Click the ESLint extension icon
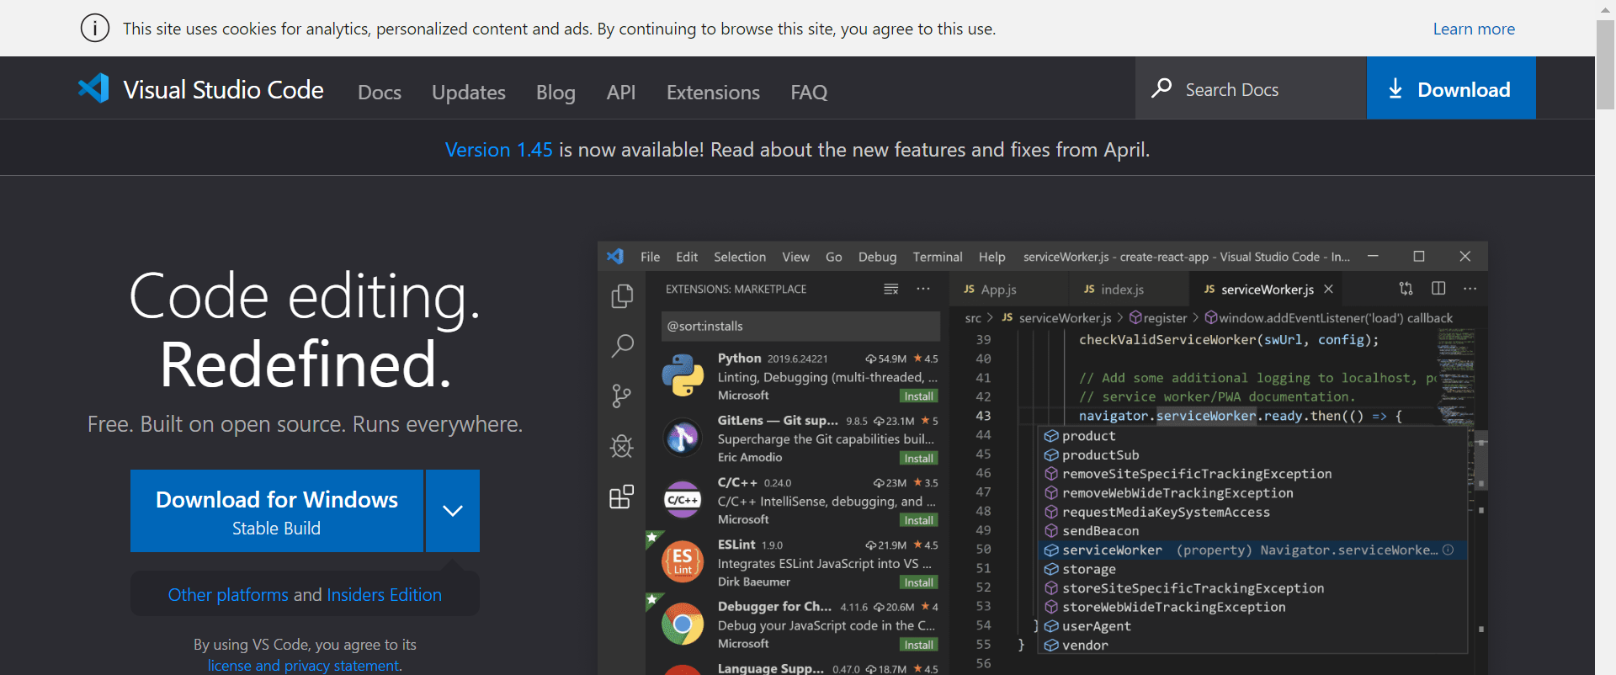The image size is (1616, 675). tap(683, 561)
